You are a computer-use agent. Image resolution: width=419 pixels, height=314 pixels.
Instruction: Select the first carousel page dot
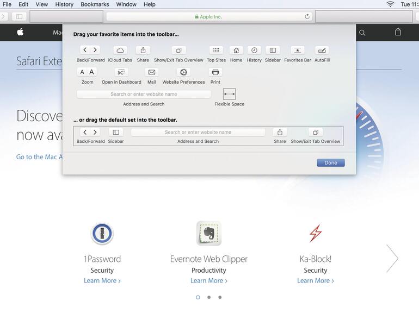(198, 297)
